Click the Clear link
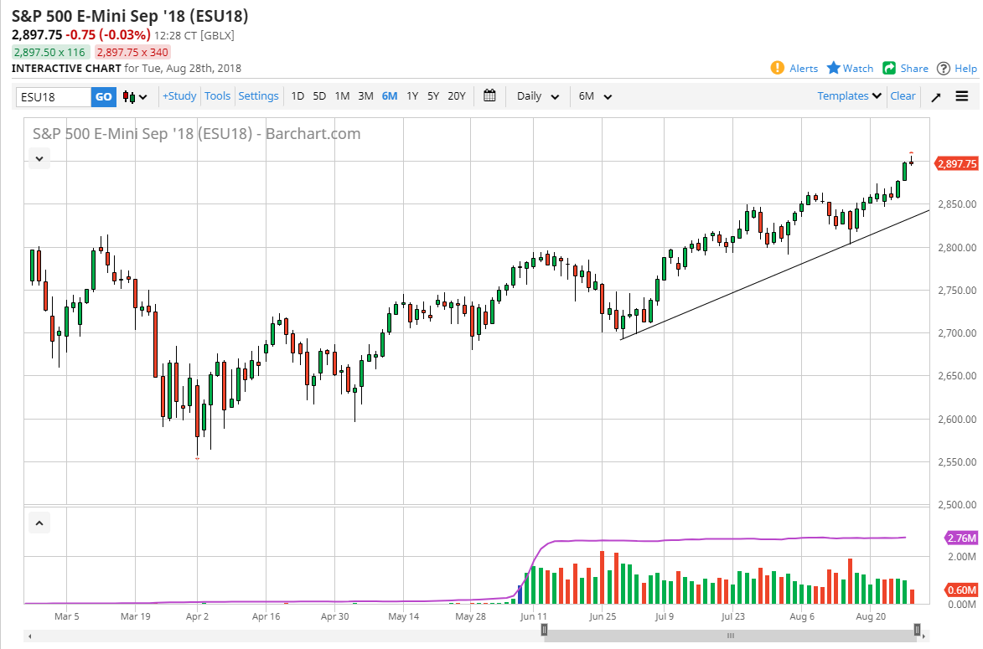 (x=903, y=96)
